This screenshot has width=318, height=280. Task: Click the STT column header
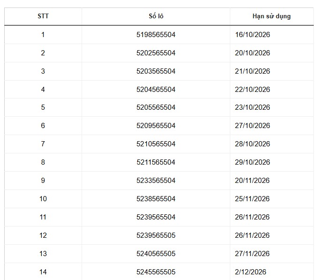(x=43, y=16)
